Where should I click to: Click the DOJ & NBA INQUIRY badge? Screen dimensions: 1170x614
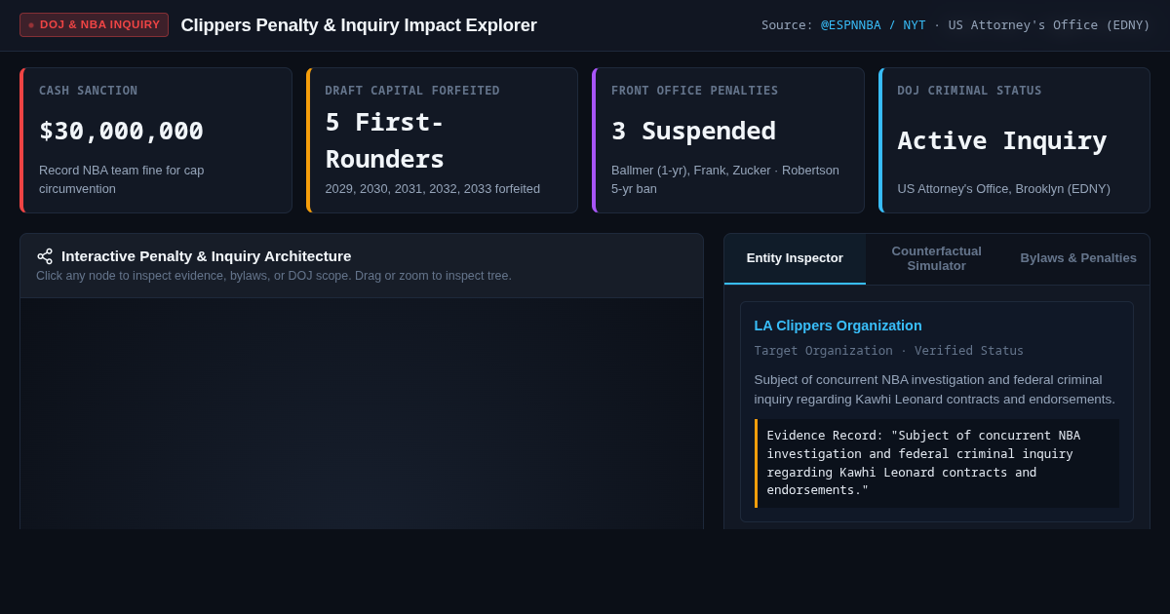[94, 24]
